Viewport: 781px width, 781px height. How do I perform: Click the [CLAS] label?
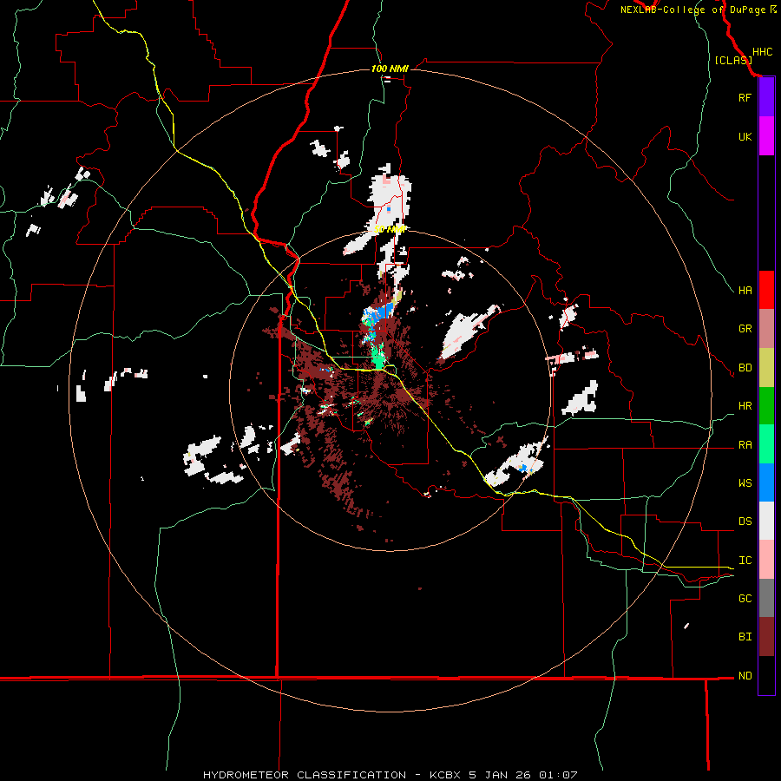[x=733, y=61]
